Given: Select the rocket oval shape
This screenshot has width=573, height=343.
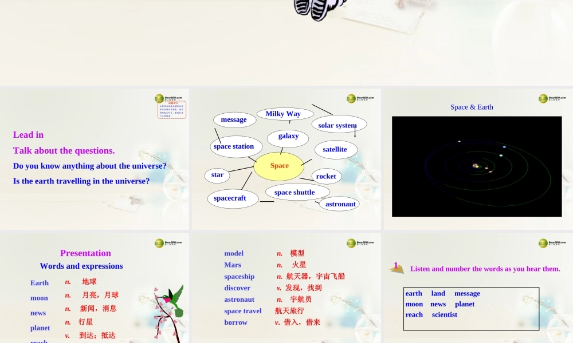Looking at the screenshot, I should (326, 176).
